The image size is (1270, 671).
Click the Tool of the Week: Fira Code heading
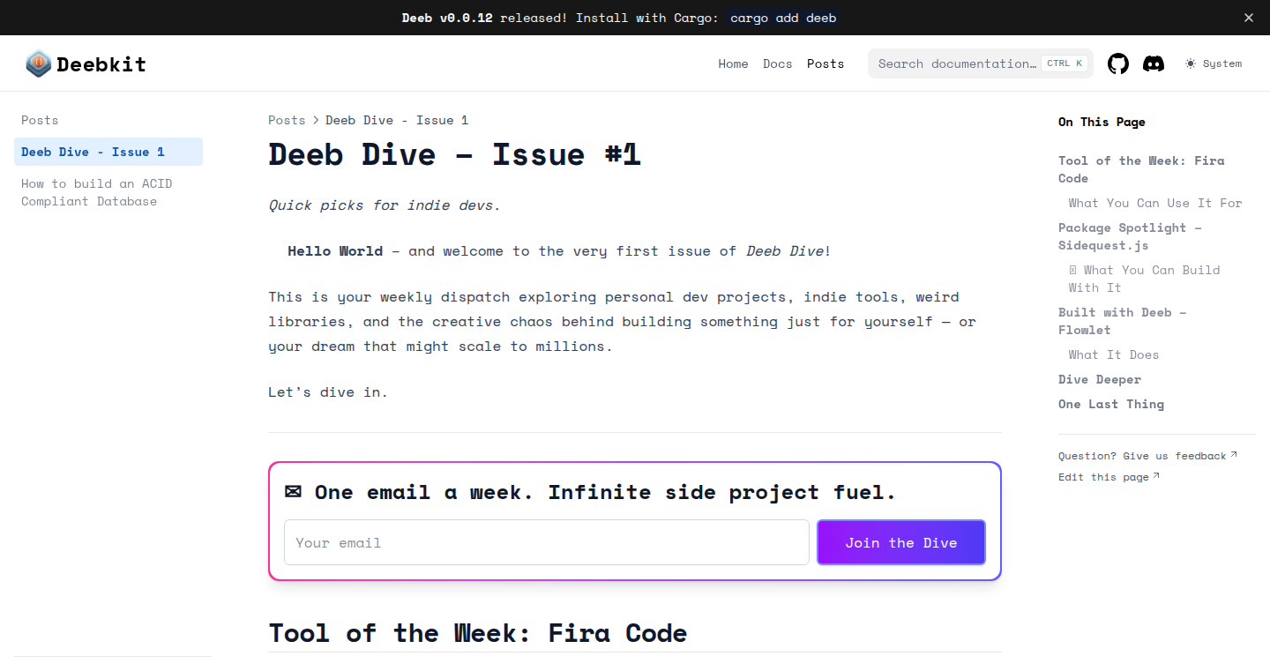coord(478,633)
